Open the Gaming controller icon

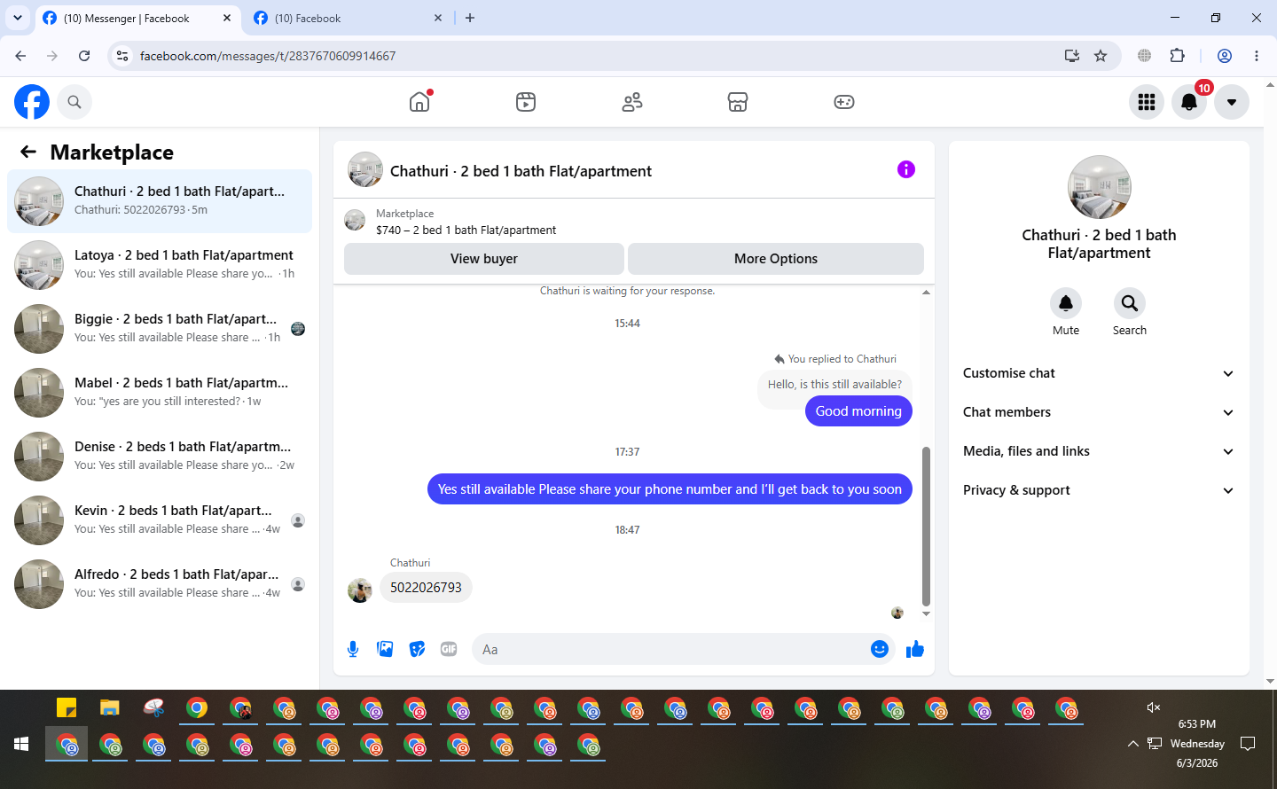point(844,102)
